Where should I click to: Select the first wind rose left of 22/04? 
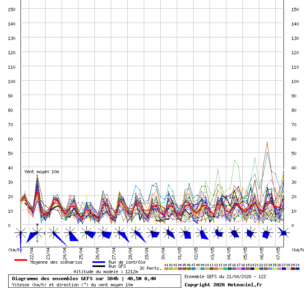(21, 233)
